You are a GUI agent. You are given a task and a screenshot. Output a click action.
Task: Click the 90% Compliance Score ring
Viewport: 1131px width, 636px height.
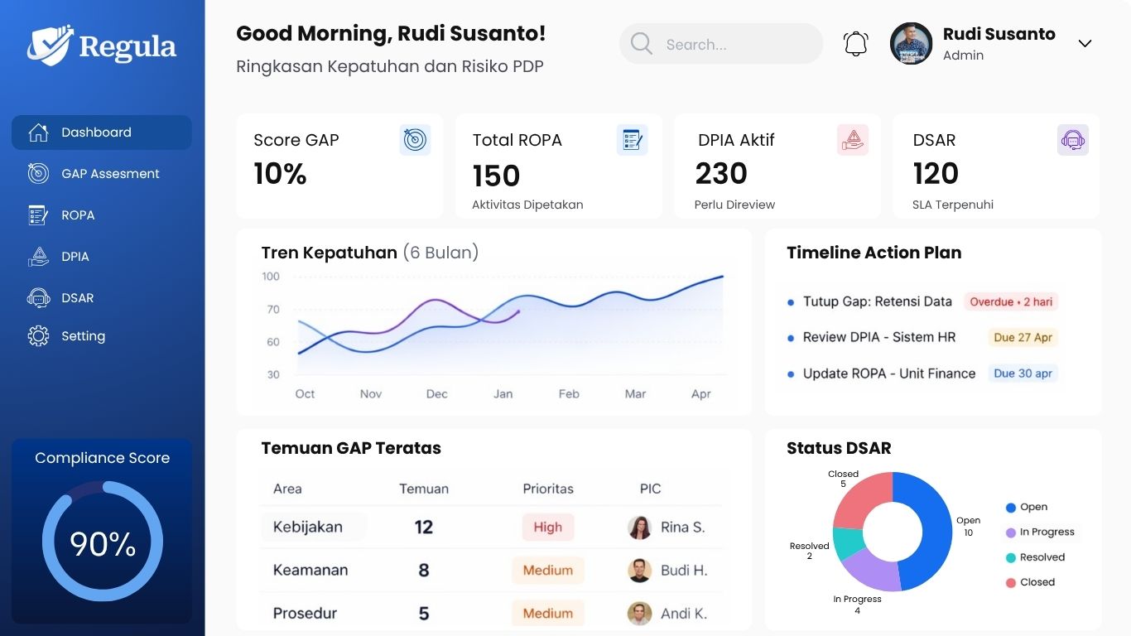coord(102,543)
